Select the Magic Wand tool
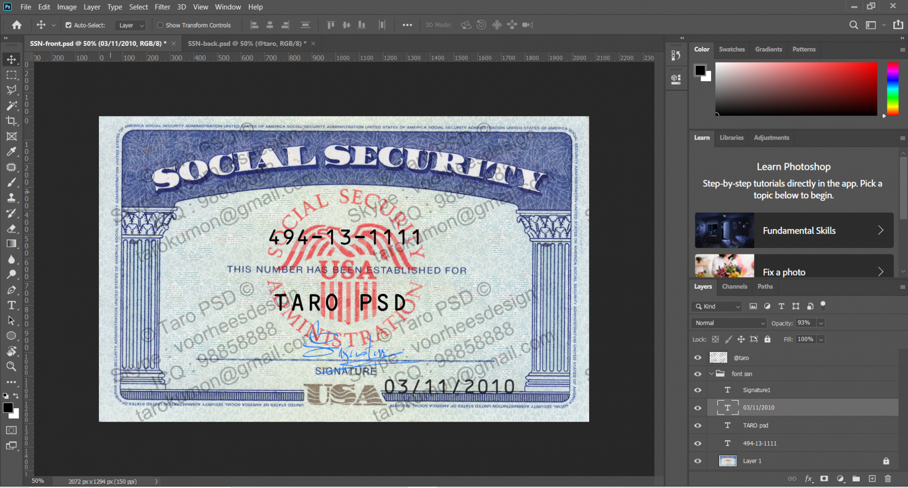This screenshot has height=488, width=908. coord(11,105)
